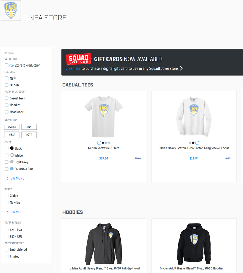243x273 pixels.
Task: Select the BOYS department button
Action: click(x=29, y=134)
